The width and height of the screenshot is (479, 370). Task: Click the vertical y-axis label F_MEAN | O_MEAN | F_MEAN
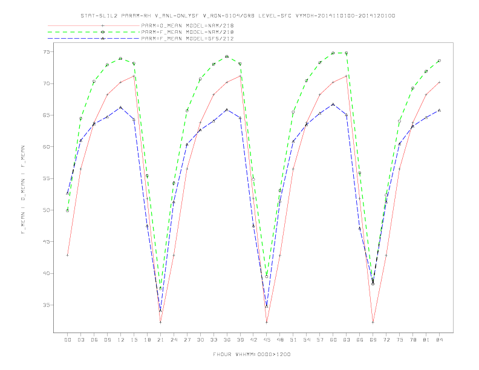pos(23,190)
